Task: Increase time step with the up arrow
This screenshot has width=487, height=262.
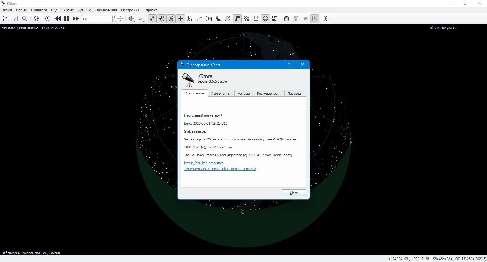Action: pyautogui.click(x=121, y=17)
